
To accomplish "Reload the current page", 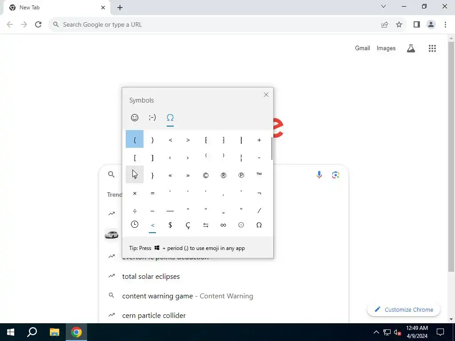I will pos(38,25).
